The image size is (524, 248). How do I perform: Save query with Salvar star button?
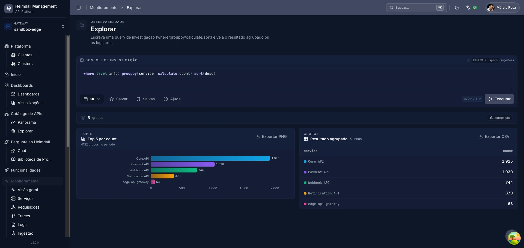(x=118, y=99)
